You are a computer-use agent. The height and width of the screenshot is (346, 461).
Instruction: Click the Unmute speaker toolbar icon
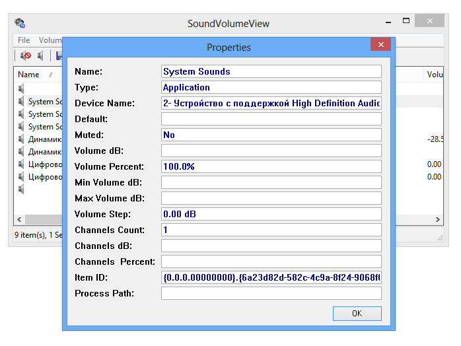coord(40,55)
